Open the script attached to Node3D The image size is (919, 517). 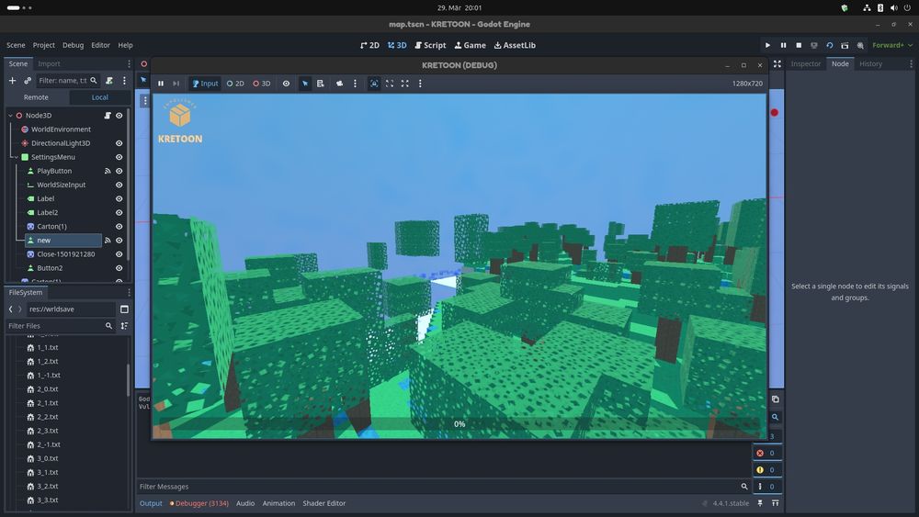coord(108,116)
